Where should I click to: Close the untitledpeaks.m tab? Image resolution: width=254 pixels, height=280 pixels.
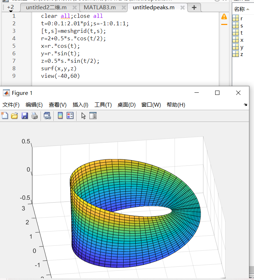pyautogui.click(x=182, y=8)
